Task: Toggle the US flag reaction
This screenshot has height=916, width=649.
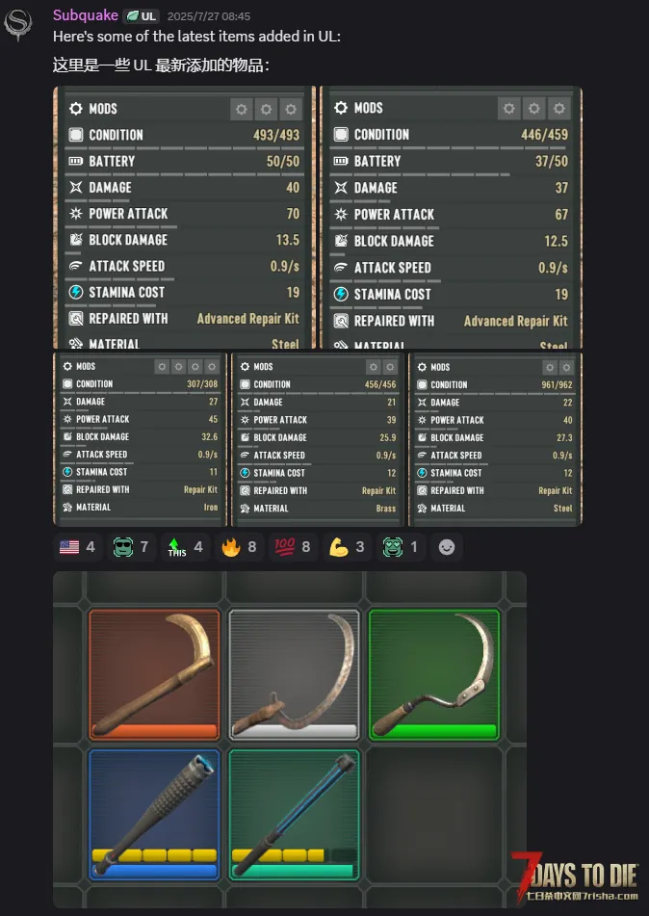Action: tap(77, 547)
